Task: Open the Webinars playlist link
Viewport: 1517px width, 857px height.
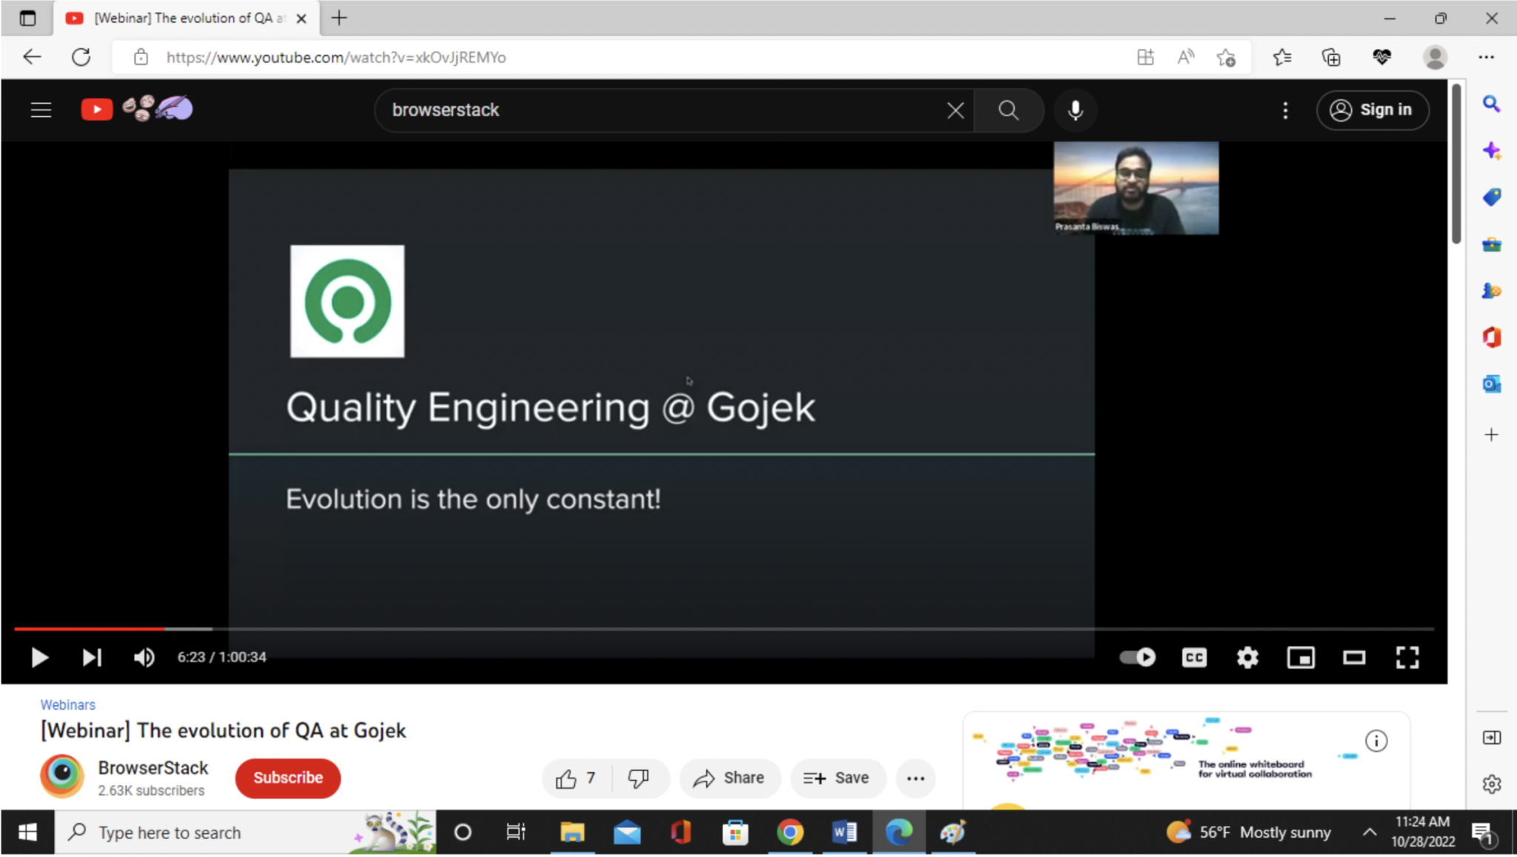Action: [x=67, y=704]
